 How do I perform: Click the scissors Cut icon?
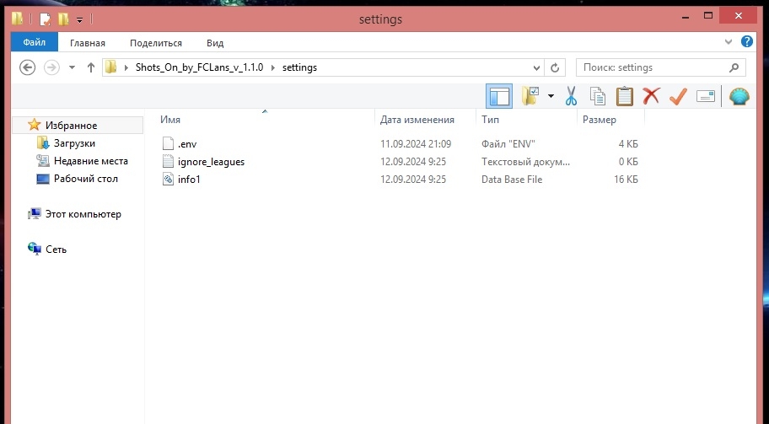pos(571,96)
